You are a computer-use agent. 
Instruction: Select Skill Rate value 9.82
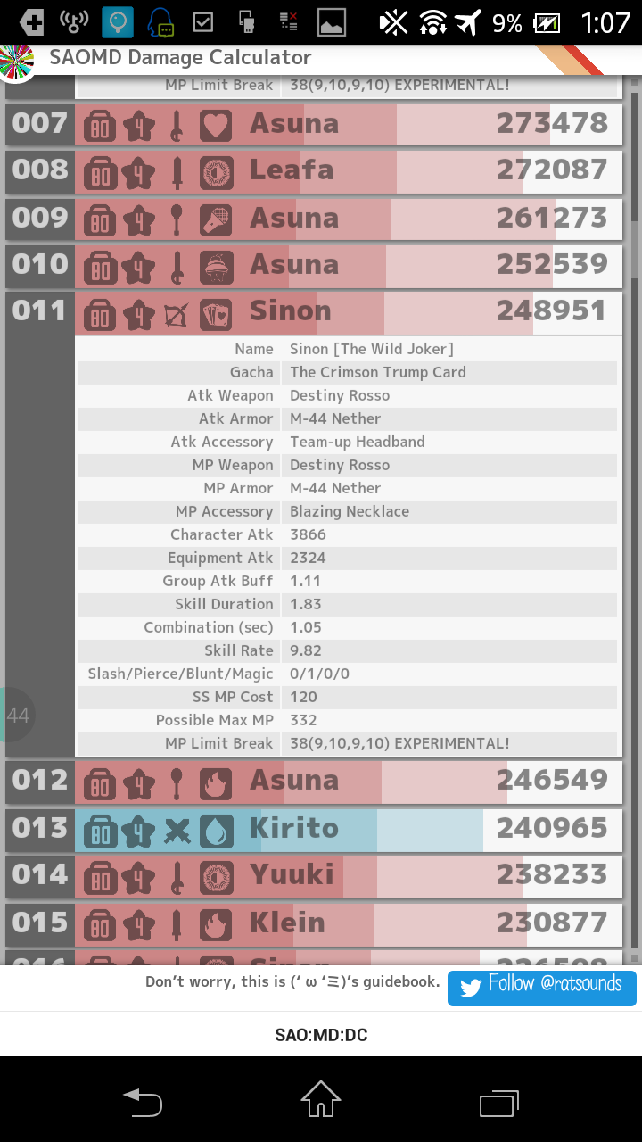[x=306, y=650]
